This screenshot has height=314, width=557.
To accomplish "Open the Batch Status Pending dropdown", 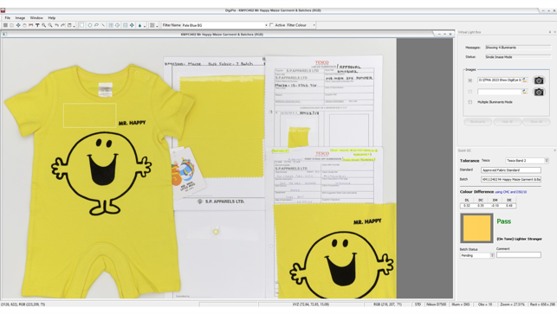I will [x=477, y=255].
